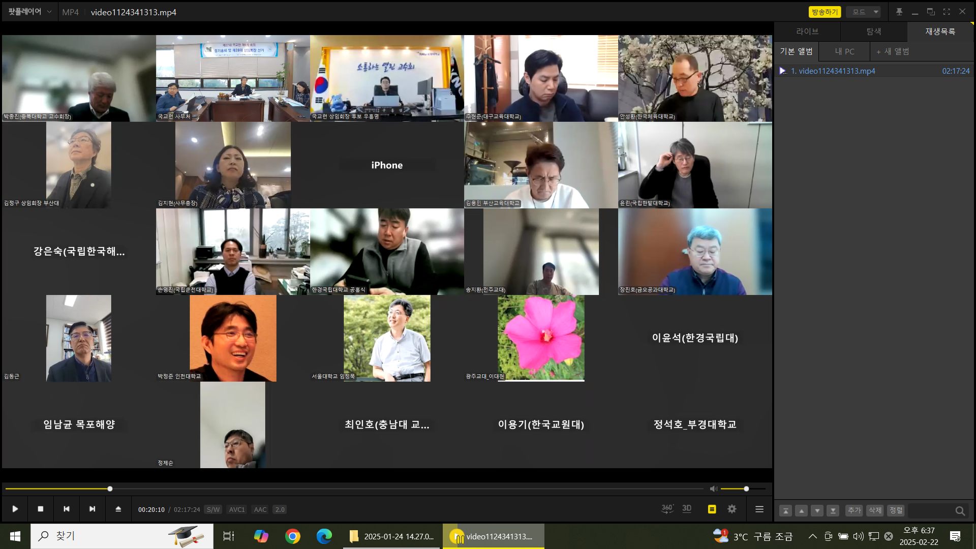Click the playlist search field
The width and height of the screenshot is (976, 549).
pos(931,511)
